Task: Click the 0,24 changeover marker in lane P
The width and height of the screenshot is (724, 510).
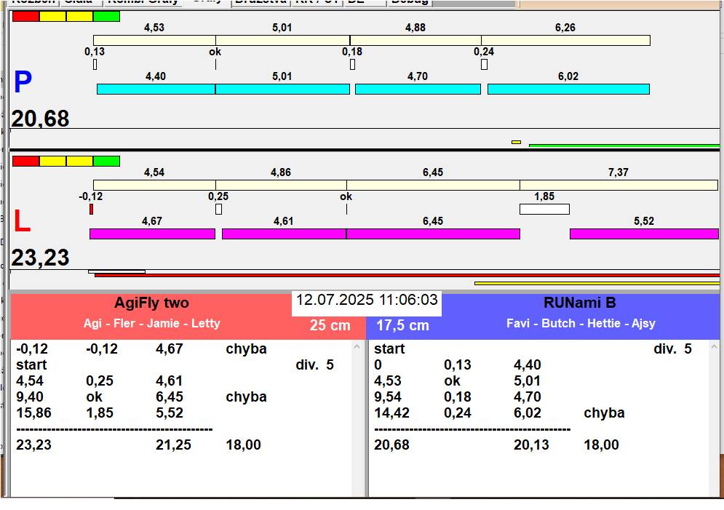Action: tap(484, 65)
